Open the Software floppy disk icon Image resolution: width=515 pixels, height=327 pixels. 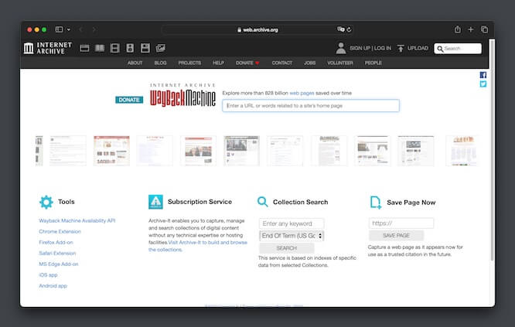click(x=145, y=48)
